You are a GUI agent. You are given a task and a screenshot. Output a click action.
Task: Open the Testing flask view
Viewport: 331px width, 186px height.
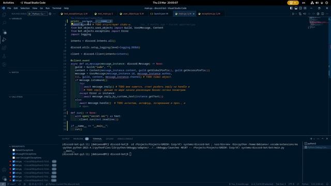pos(4,56)
